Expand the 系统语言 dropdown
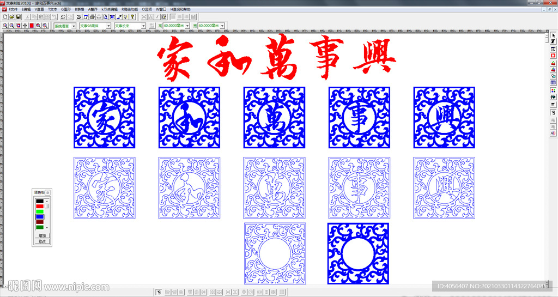 pyautogui.click(x=74, y=26)
